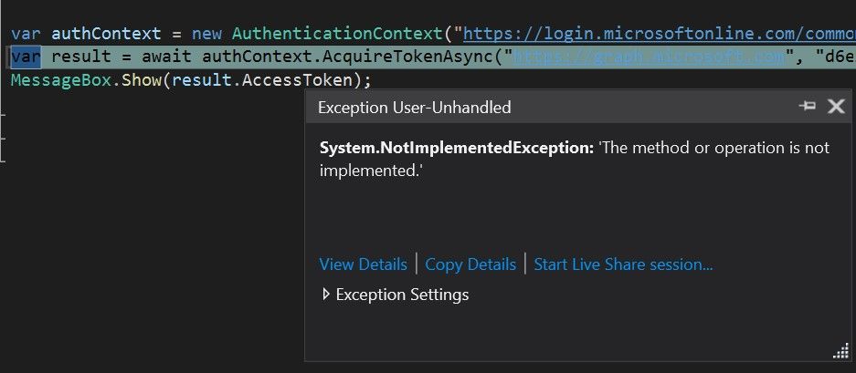
Task: Expand the Exception Settings section
Action: pyautogui.click(x=396, y=295)
